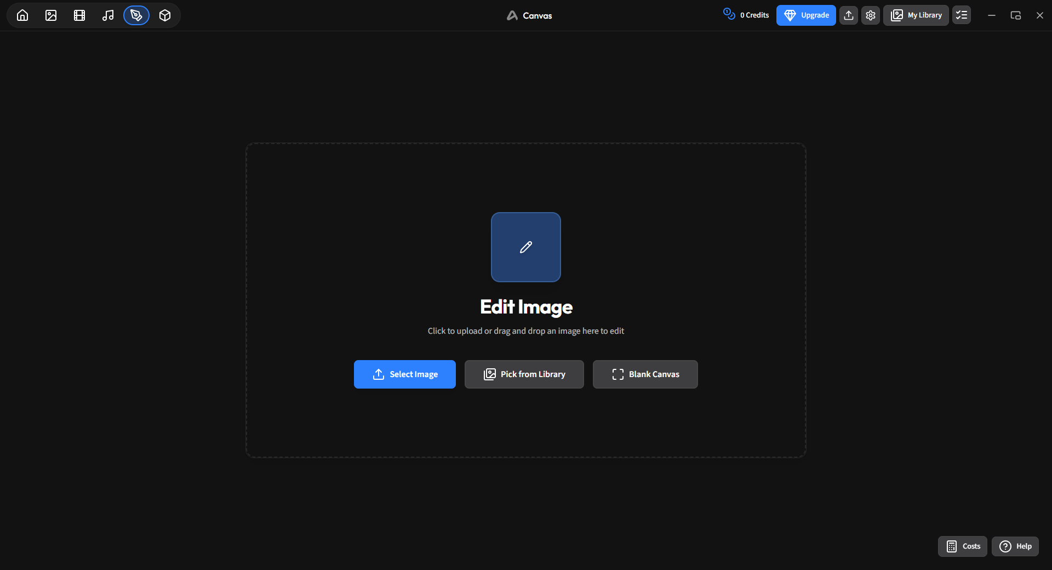Click the Canvas logo title
The height and width of the screenshot is (570, 1052).
point(529,15)
